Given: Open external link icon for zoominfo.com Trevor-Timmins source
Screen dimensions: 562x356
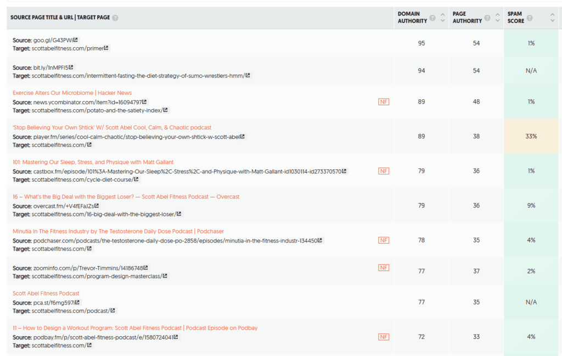Looking at the screenshot, I should 145,268.
